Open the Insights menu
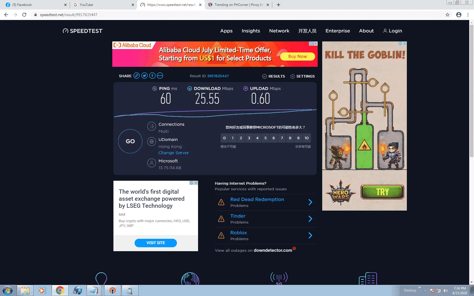Image resolution: width=474 pixels, height=296 pixels. coord(251,31)
